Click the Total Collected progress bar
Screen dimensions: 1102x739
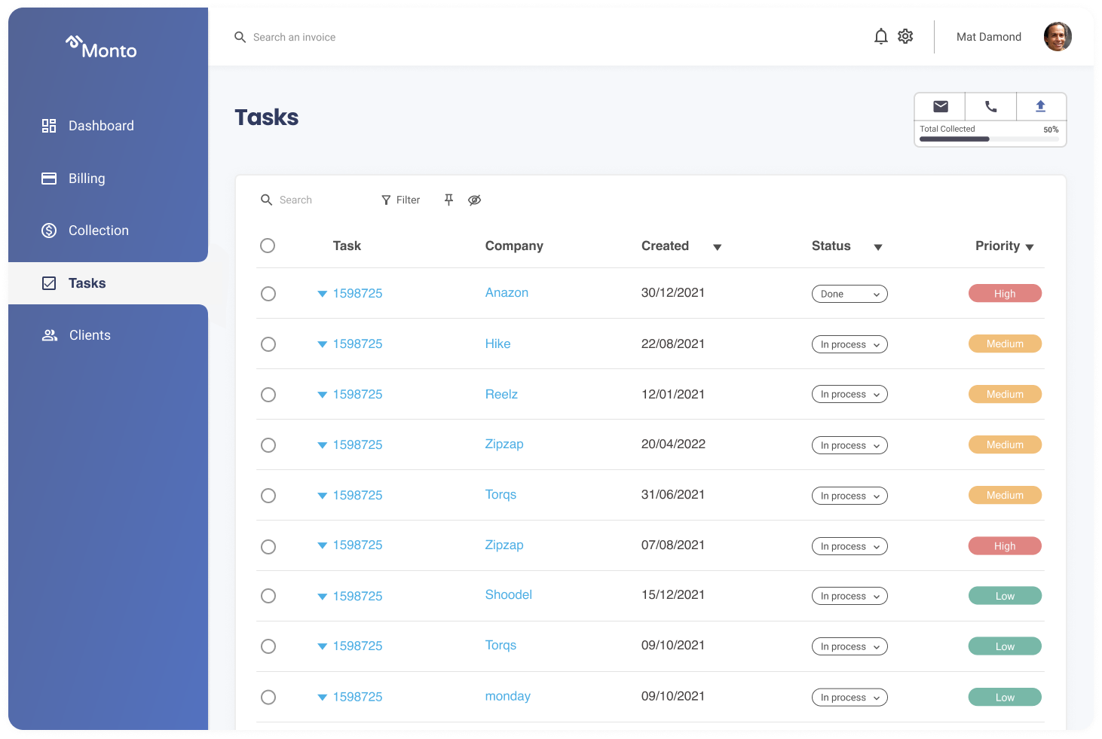[989, 139]
